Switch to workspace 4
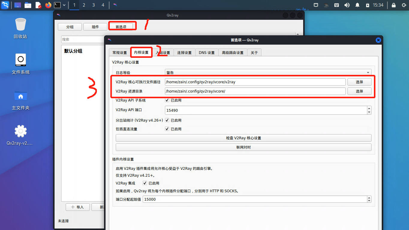 (103, 5)
